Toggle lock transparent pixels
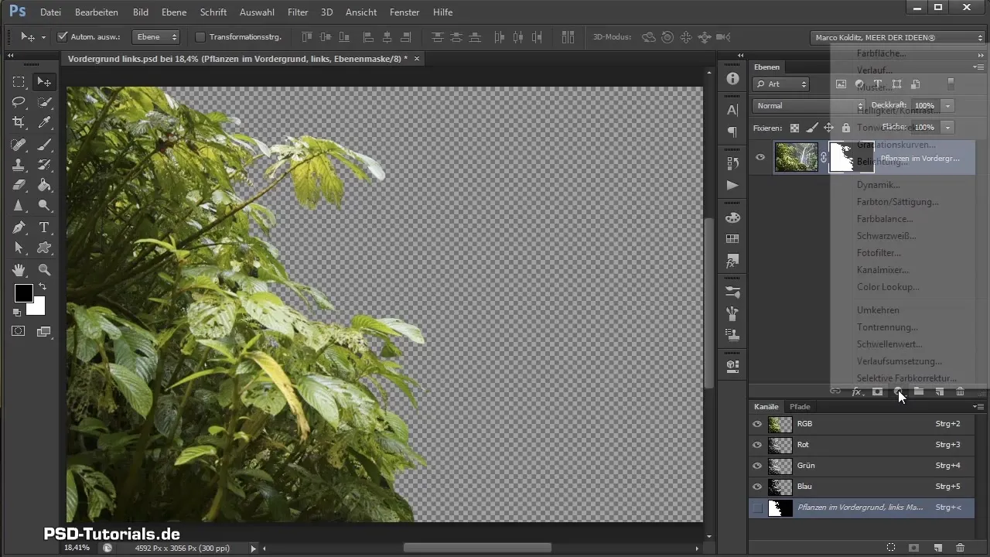This screenshot has width=990, height=557. tap(794, 128)
